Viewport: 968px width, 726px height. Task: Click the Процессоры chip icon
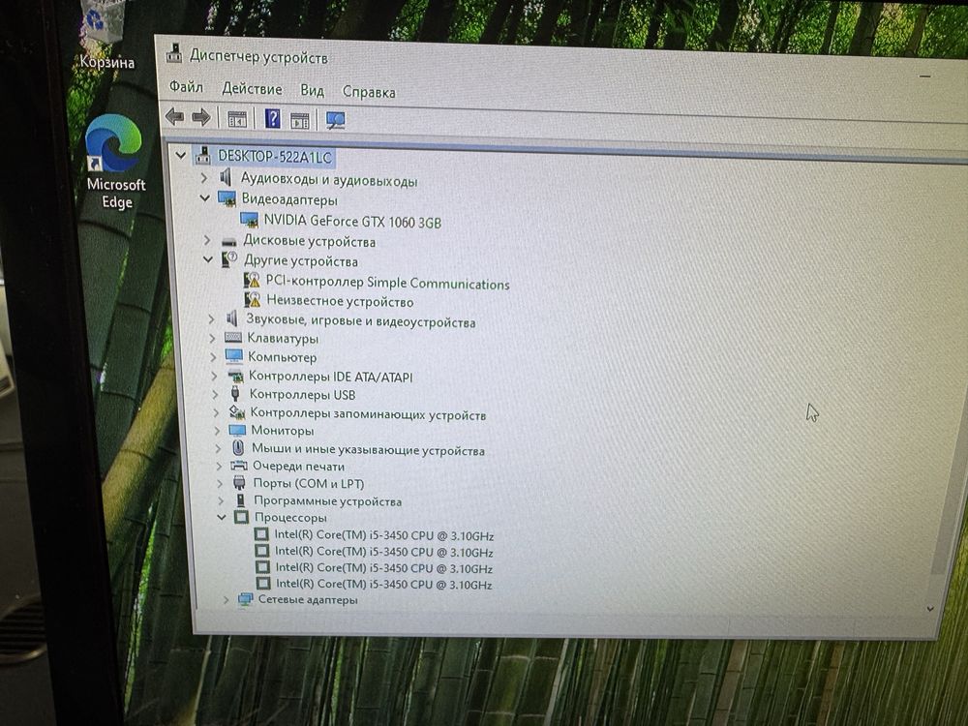[242, 517]
